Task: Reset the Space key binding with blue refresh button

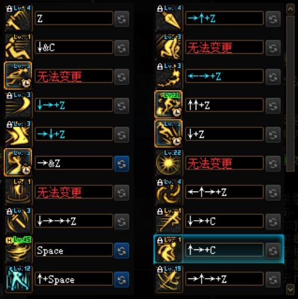Action: click(x=122, y=251)
